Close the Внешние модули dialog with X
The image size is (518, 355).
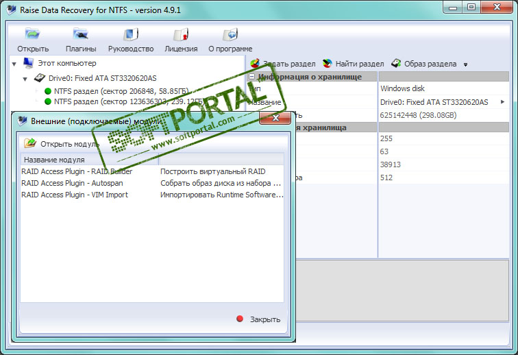[x=275, y=118]
